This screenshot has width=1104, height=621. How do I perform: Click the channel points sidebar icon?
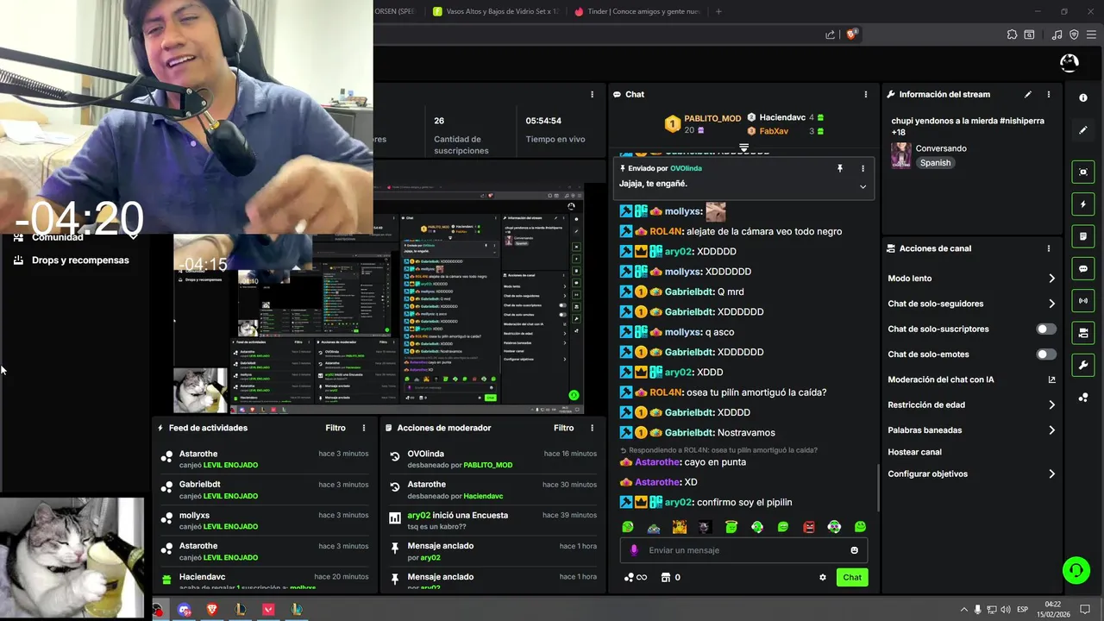pyautogui.click(x=1083, y=397)
